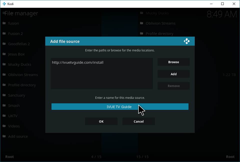Click the folder icon beside fusion
This screenshot has width=240, height=162.
point(4,23)
